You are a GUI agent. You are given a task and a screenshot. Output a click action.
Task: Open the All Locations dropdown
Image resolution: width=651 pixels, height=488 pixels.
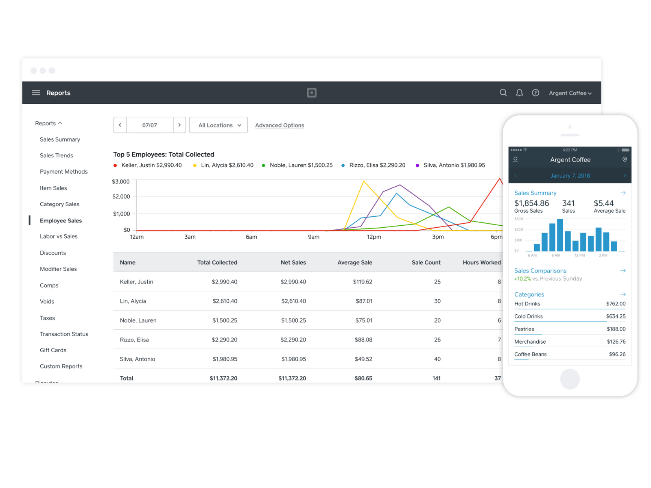tap(218, 125)
